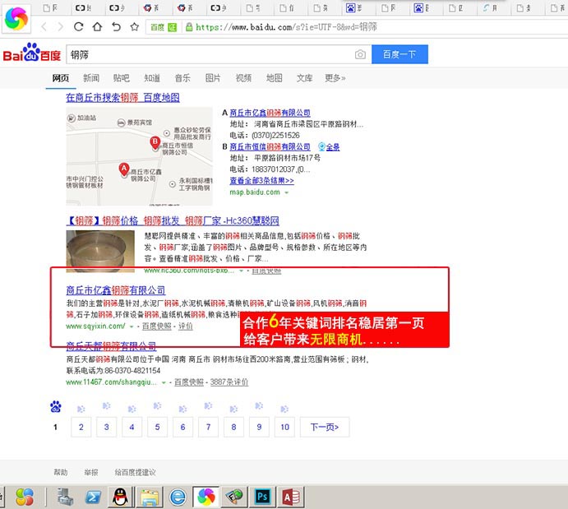Click the undo/restore closed tab icon
Viewport: 568px width, 509px height.
pos(116,26)
